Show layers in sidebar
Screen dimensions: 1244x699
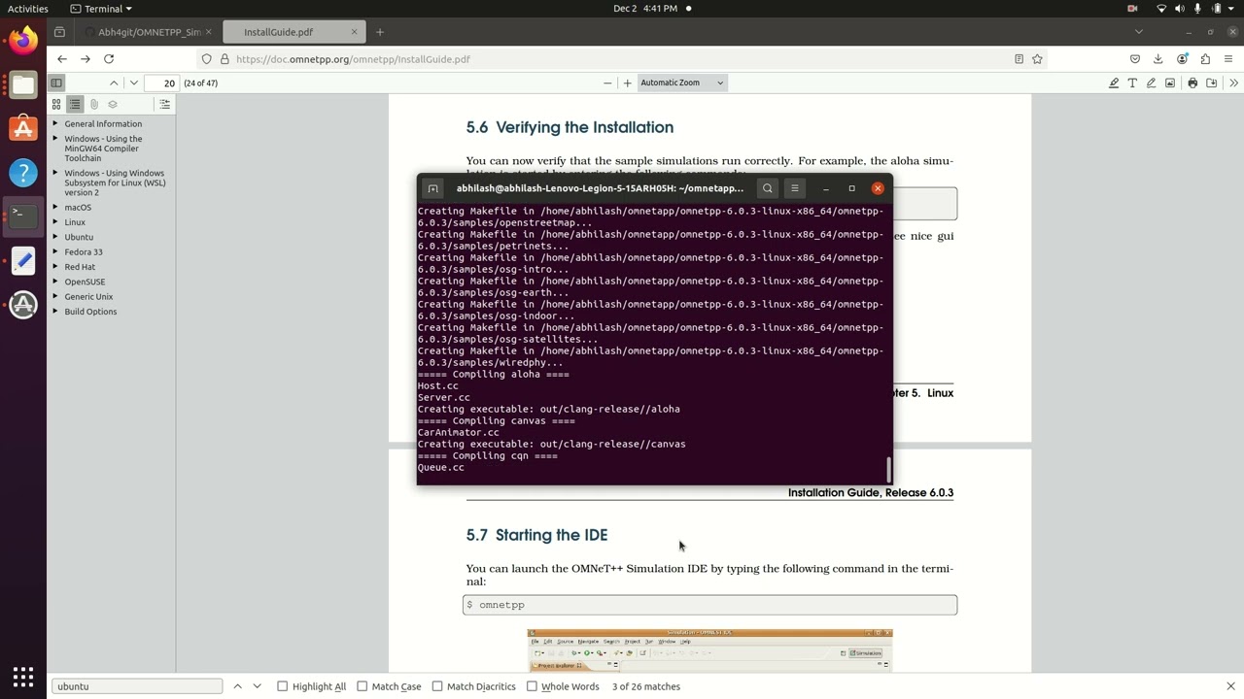click(x=113, y=104)
